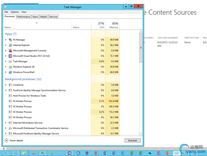
Task: Open SkyDrive cloud icon on the taskbar
Action: point(150,153)
